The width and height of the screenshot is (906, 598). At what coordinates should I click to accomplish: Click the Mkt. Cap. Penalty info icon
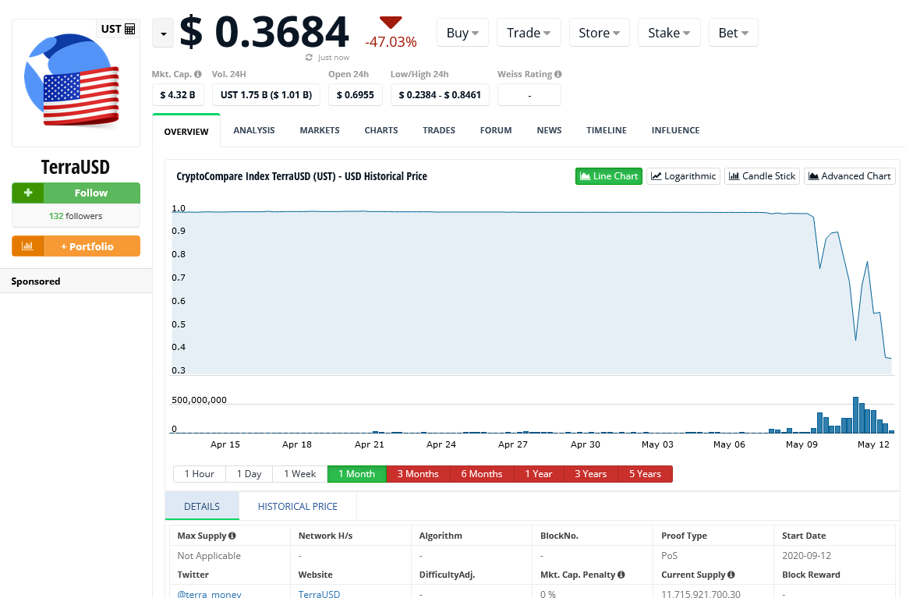click(621, 575)
